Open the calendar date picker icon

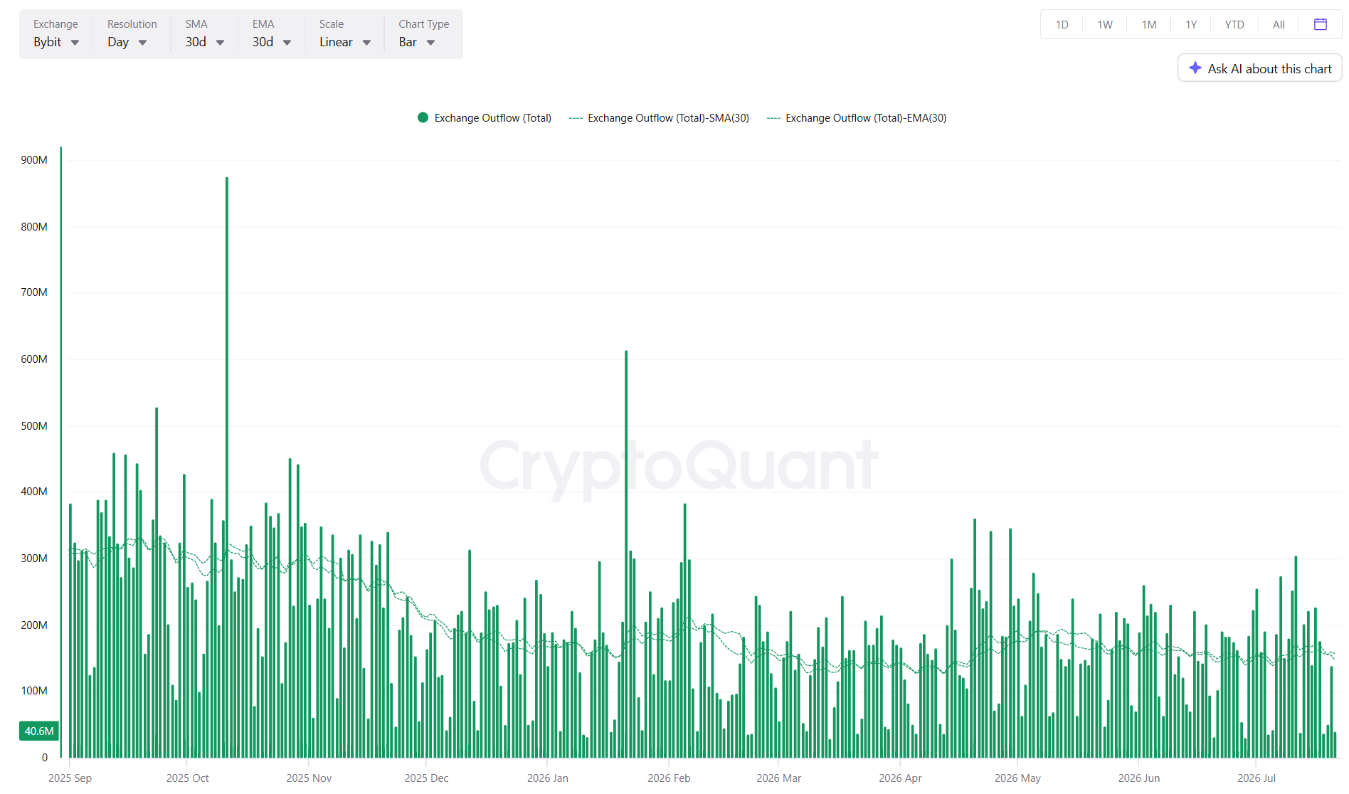tap(1320, 24)
